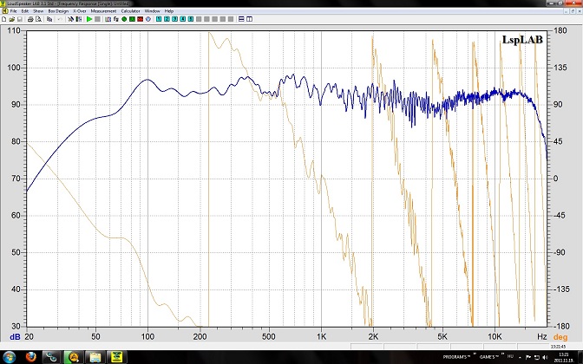Open the Action Center flag icon
The width and height of the screenshot is (583, 364).
tap(528, 357)
